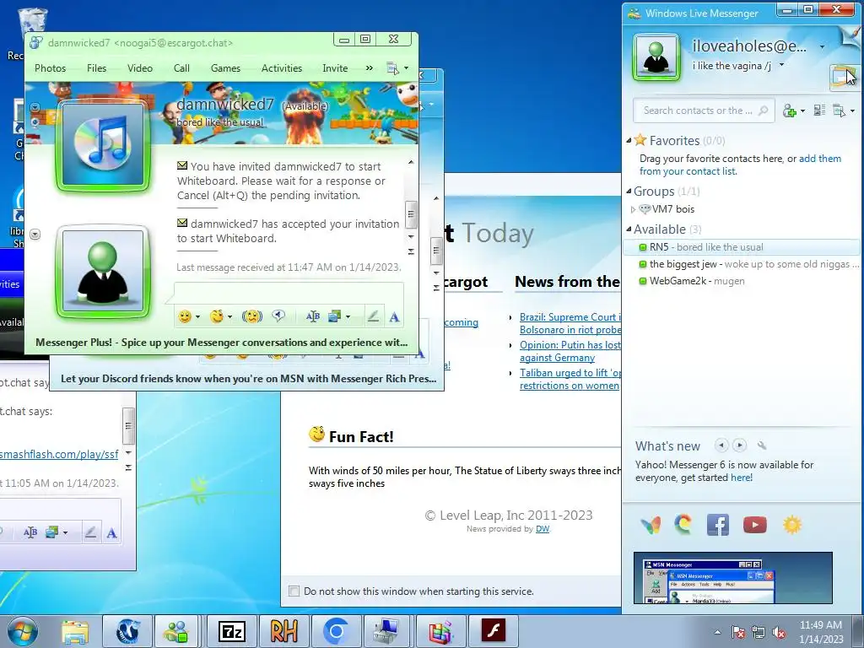Open 'Opinion: Putin has lost' news link
Screen dimensions: 864x648
point(570,351)
